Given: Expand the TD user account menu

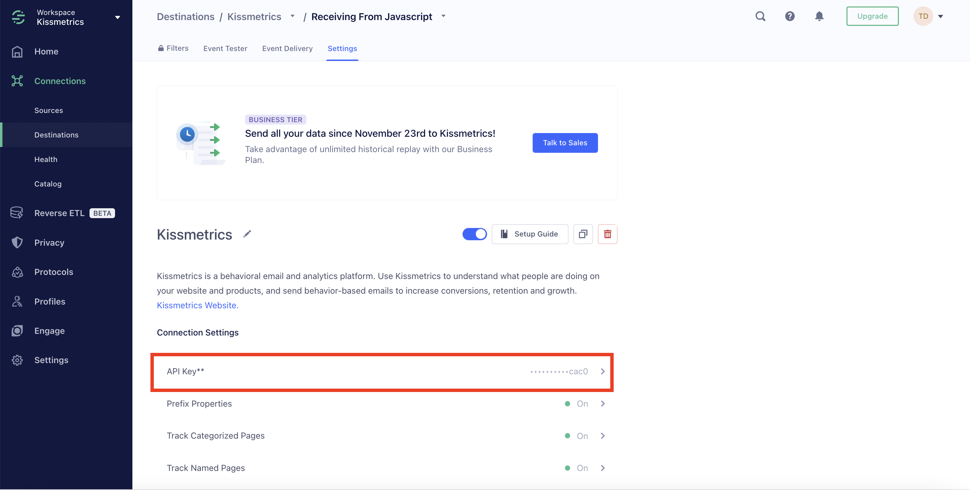Looking at the screenshot, I should [x=940, y=16].
